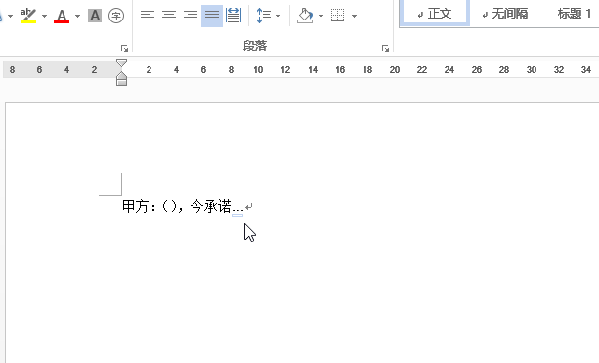Open font dialog launcher

pyautogui.click(x=124, y=48)
